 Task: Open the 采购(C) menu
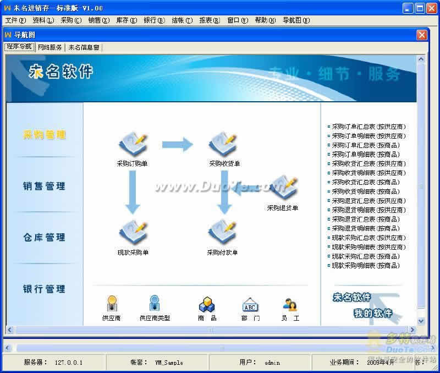point(71,20)
